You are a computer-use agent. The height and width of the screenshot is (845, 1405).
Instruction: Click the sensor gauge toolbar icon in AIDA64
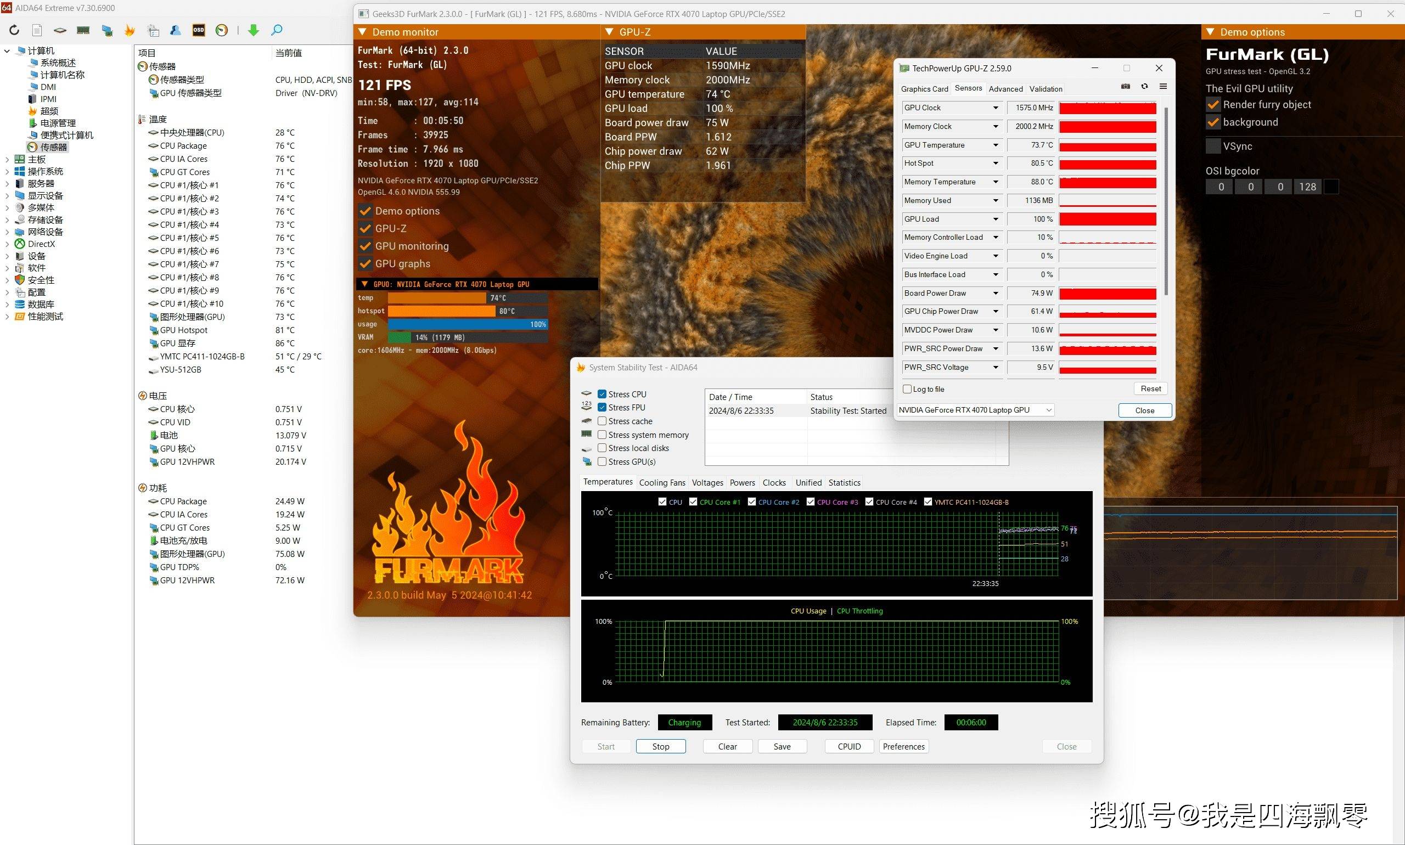click(x=222, y=30)
